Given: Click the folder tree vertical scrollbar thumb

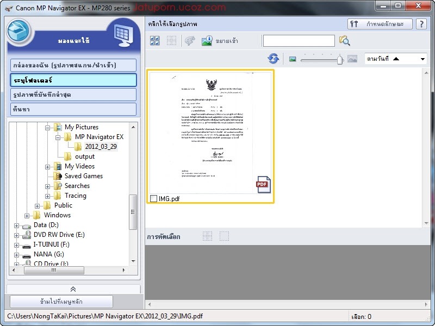Looking at the screenshot, I should click(x=133, y=212).
